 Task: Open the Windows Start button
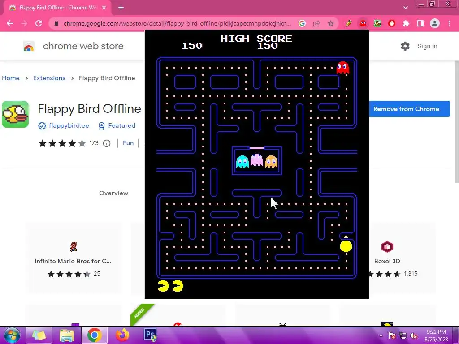[12, 335]
